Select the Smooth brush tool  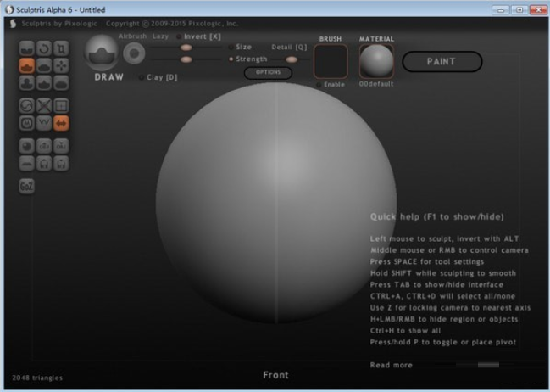click(x=61, y=83)
